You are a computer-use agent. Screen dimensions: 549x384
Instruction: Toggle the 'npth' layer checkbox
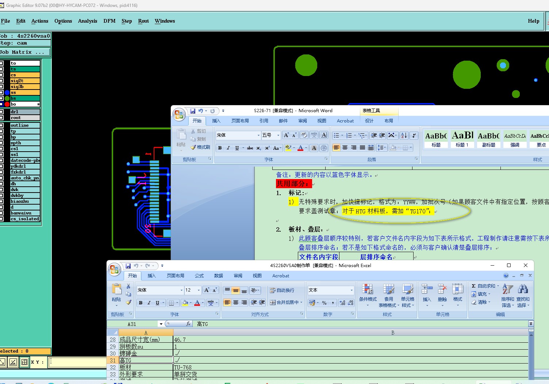(1, 143)
